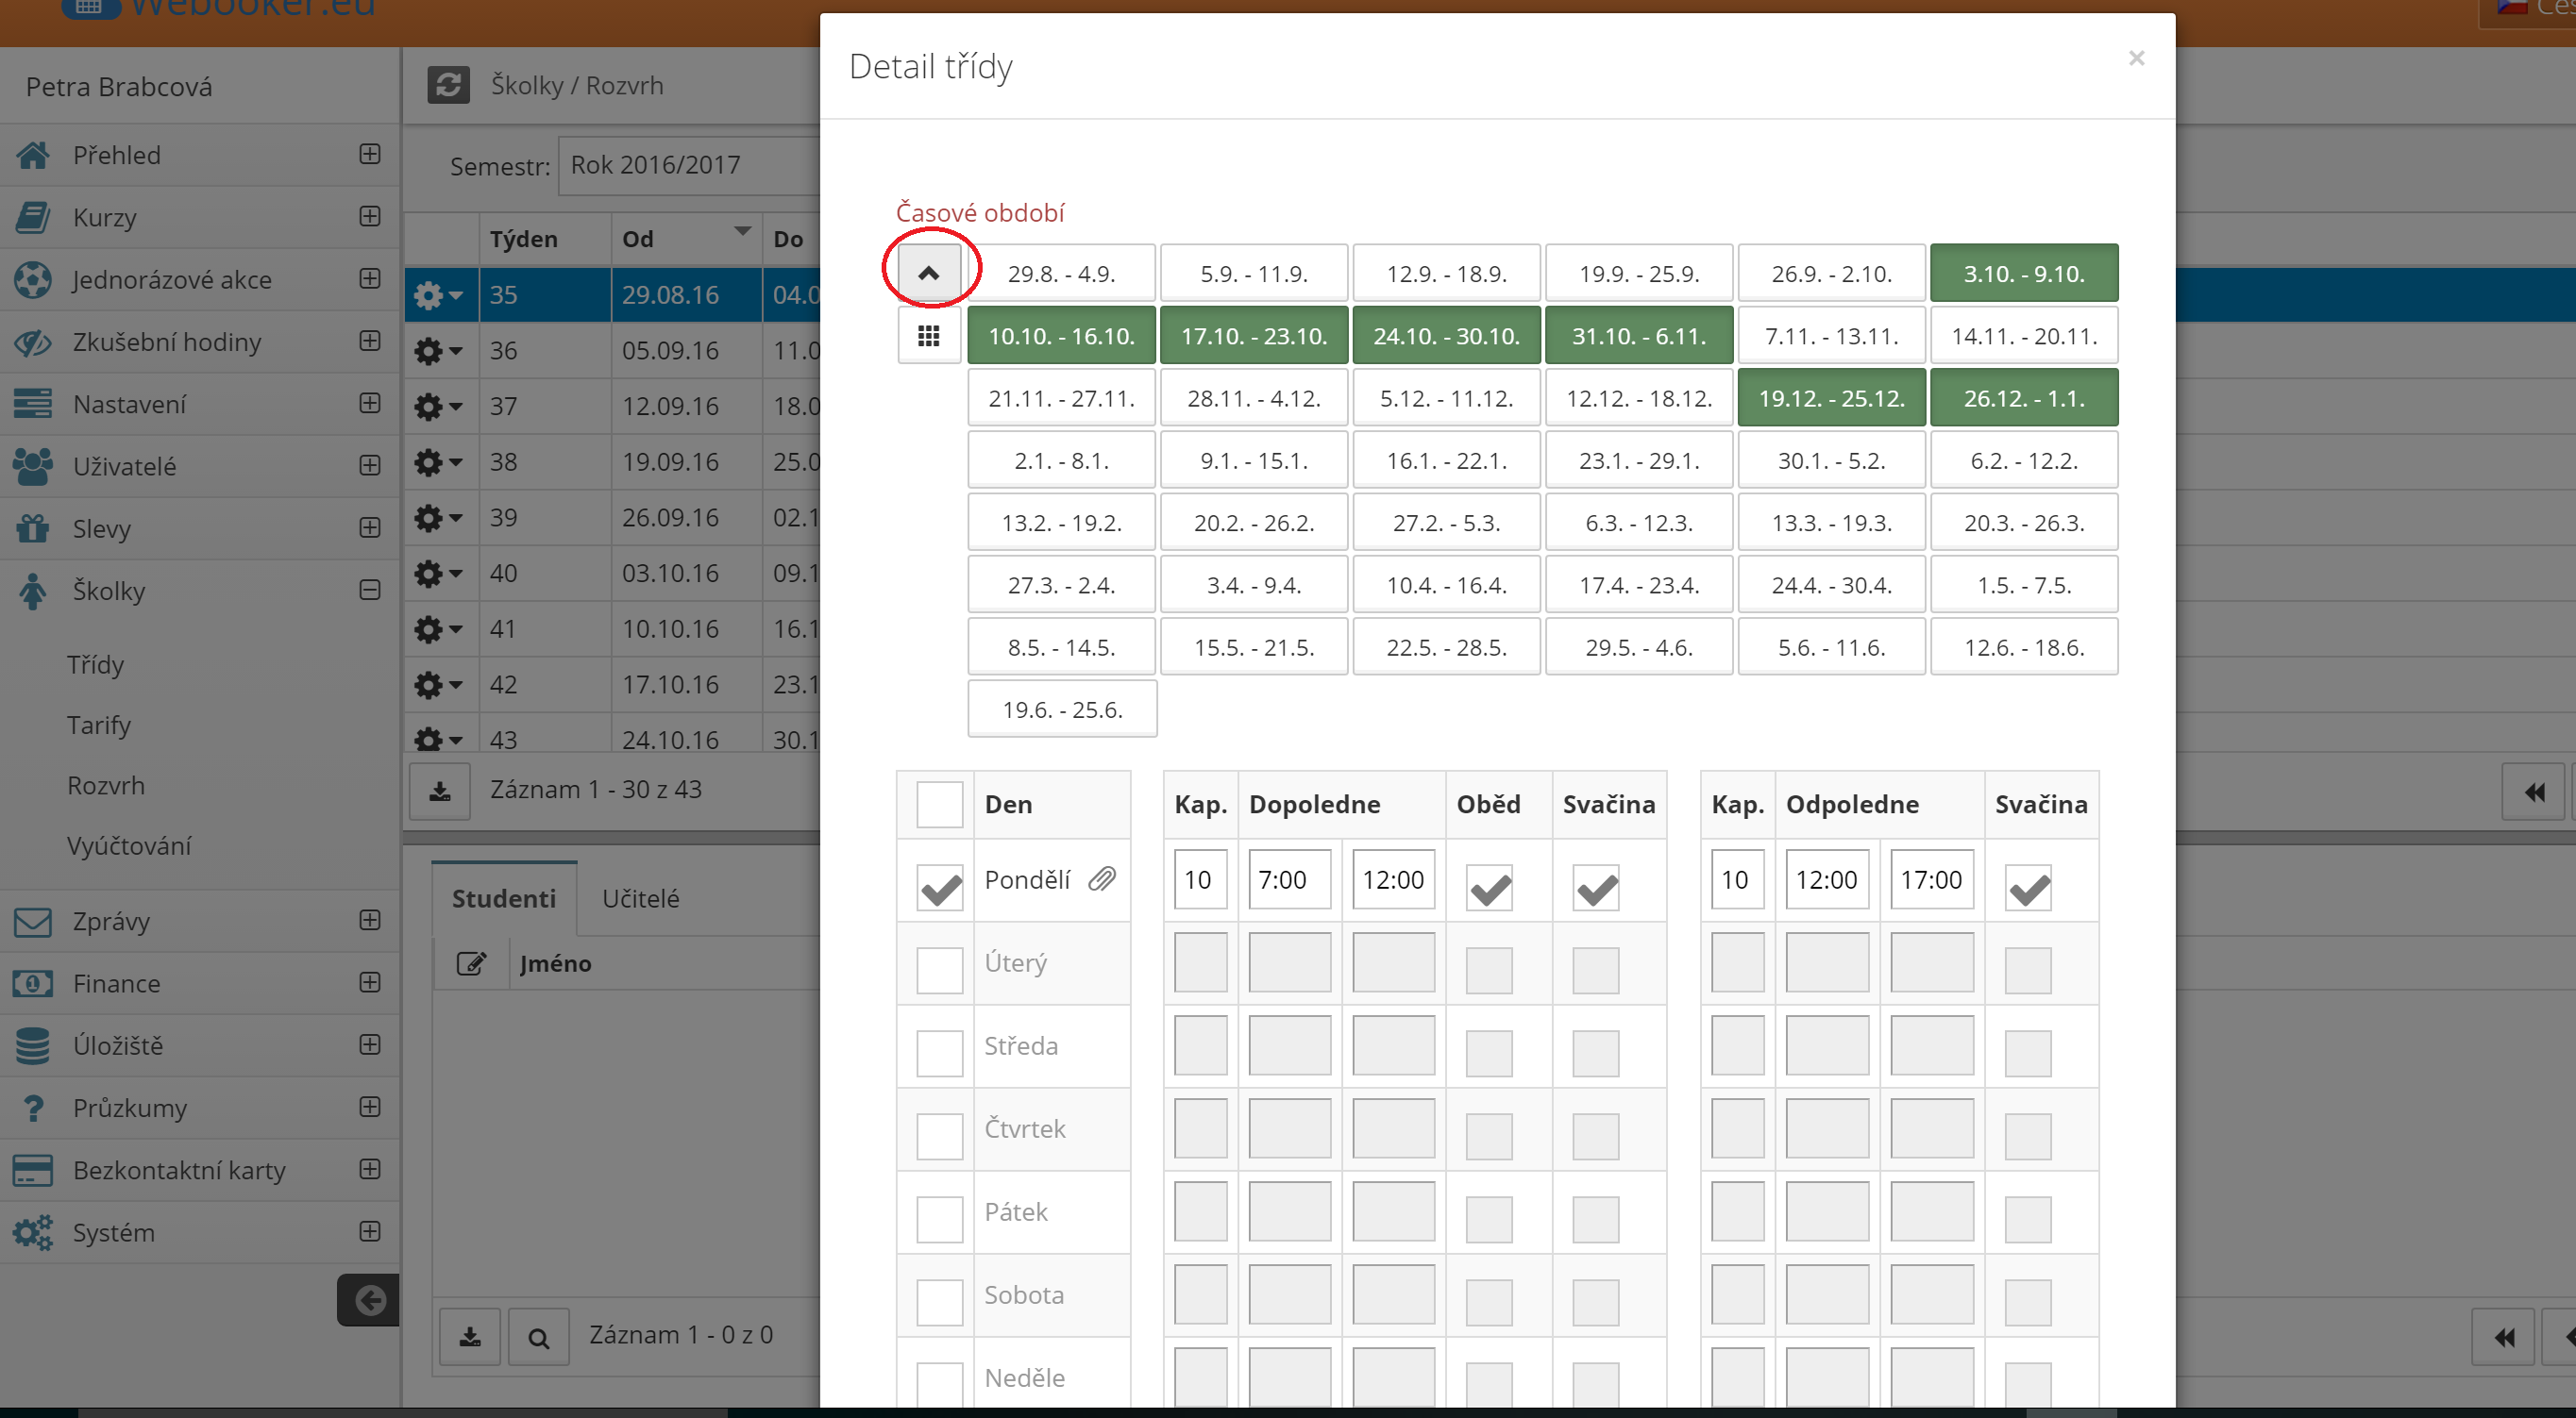Switch to the Učitelé tab

tap(640, 898)
